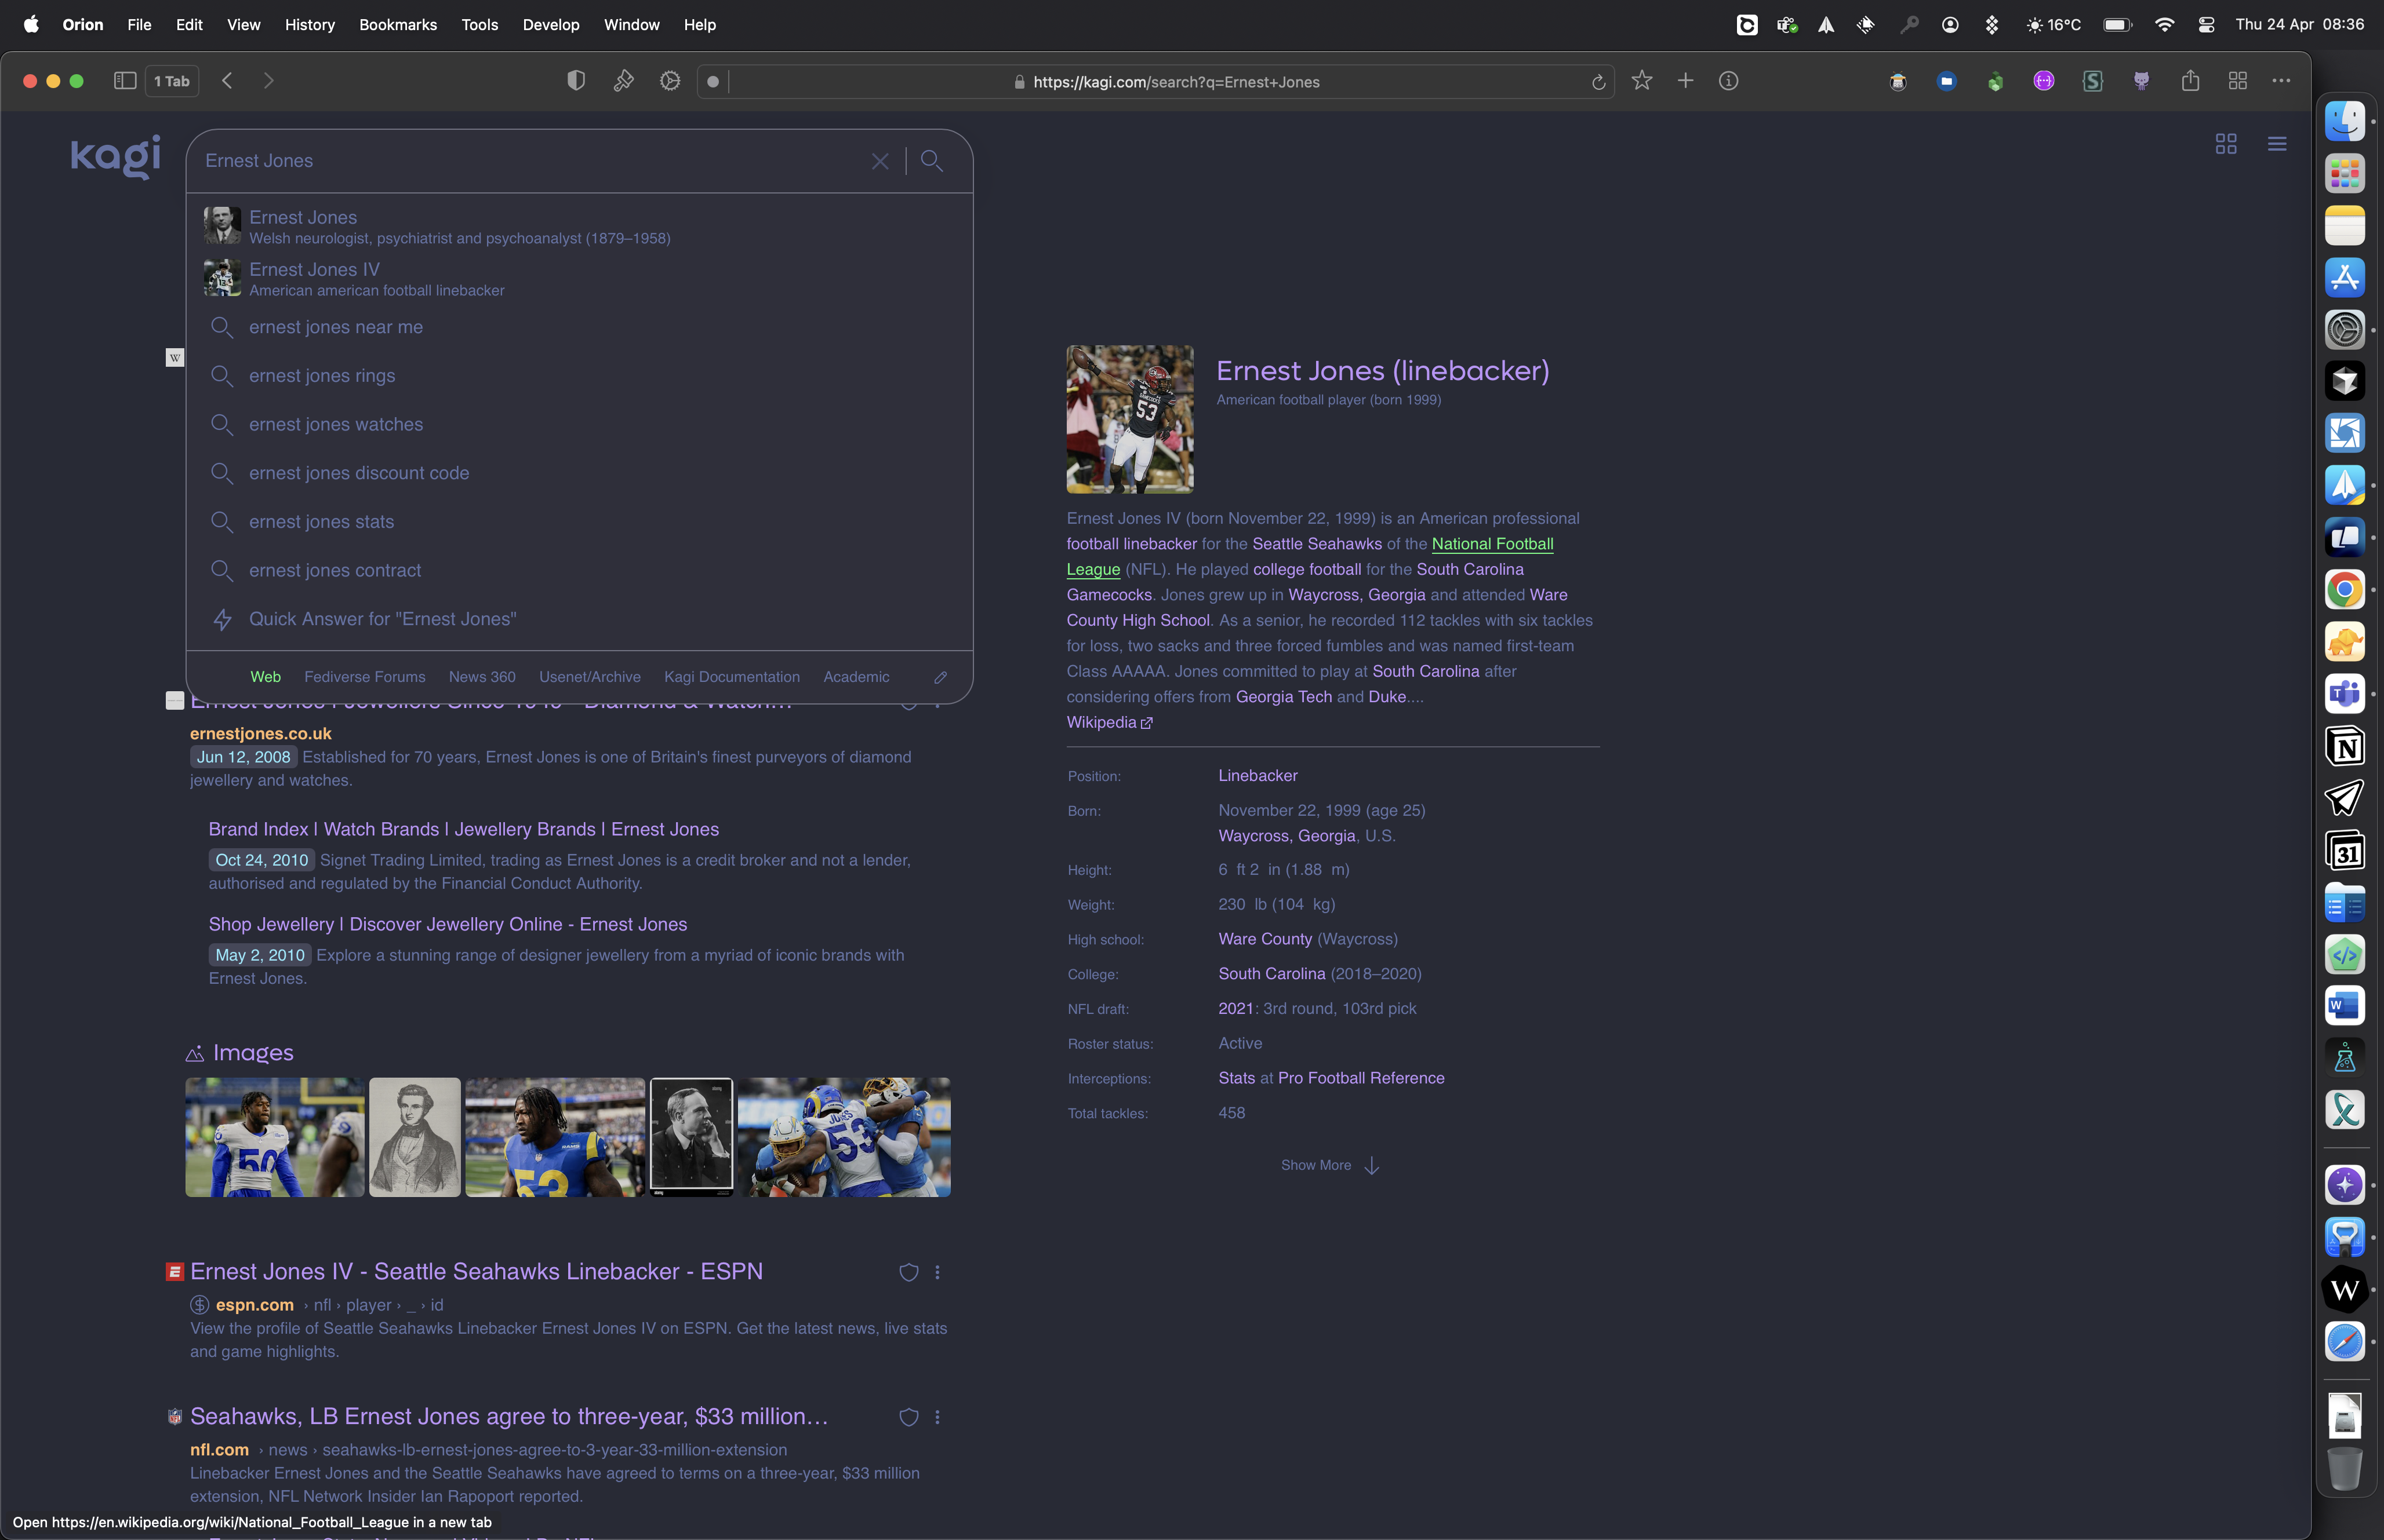Open the Kagi hamburger menu icon

click(2277, 144)
